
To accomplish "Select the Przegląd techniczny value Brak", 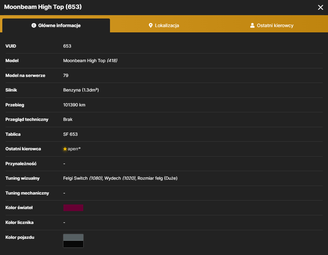I will click(x=68, y=119).
